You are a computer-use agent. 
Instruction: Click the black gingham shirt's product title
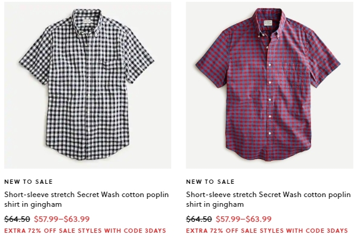tap(87, 199)
